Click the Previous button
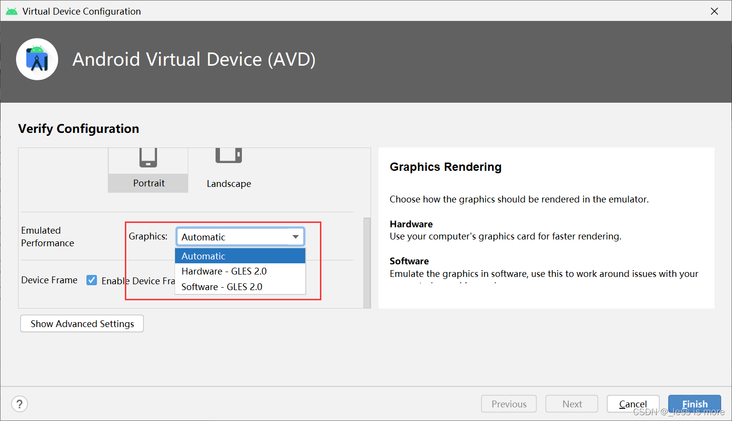 point(509,403)
